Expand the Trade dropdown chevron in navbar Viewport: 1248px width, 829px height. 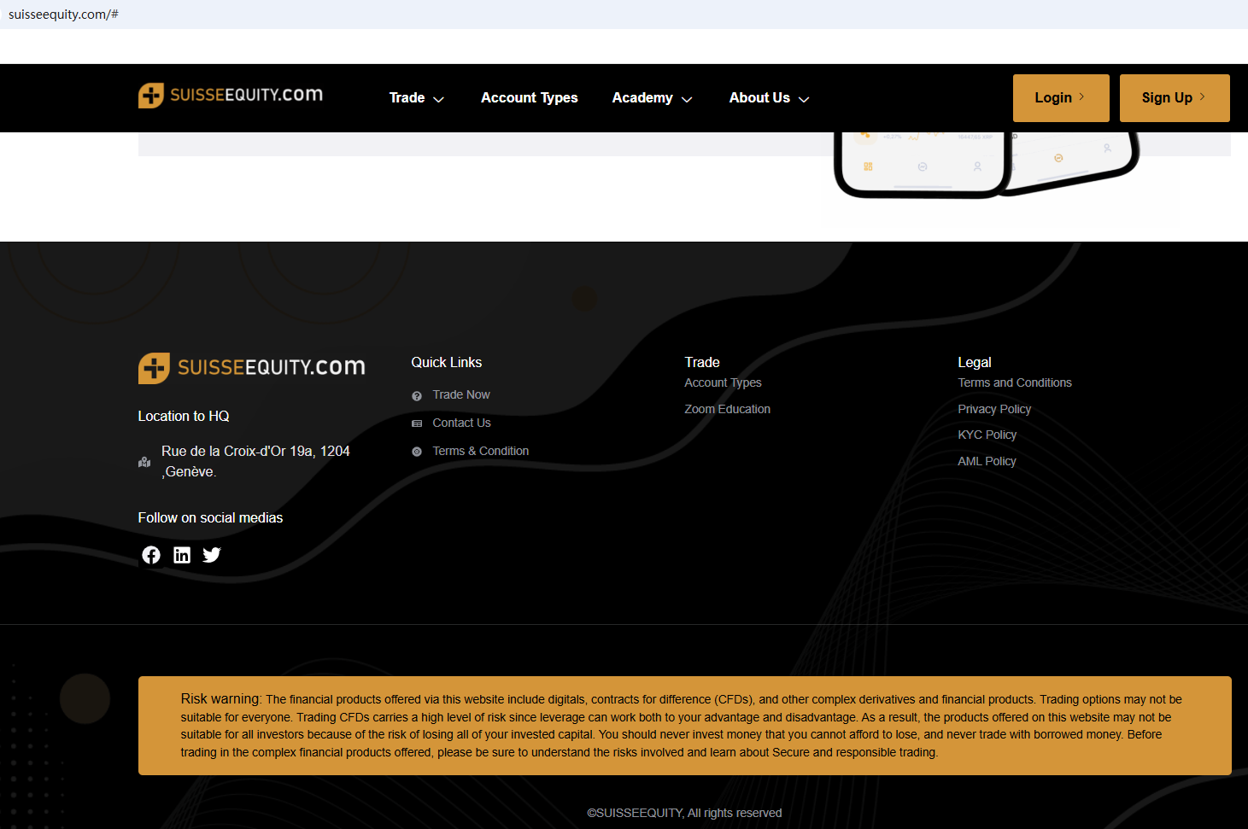[439, 99]
